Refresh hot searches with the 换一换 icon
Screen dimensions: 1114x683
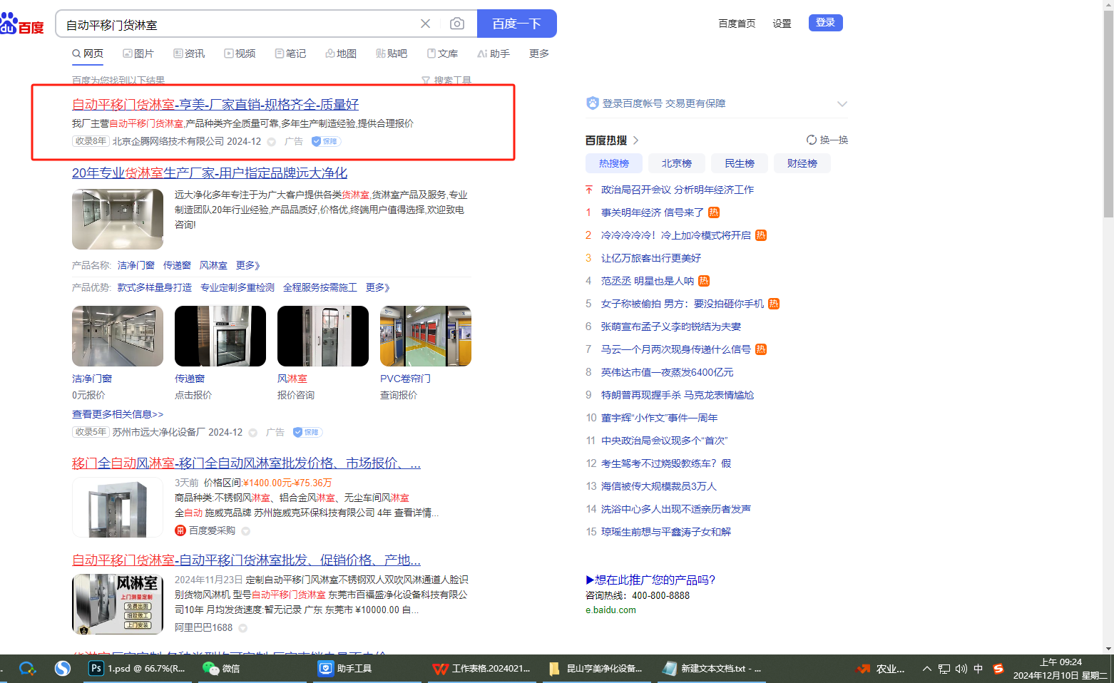[x=812, y=140]
